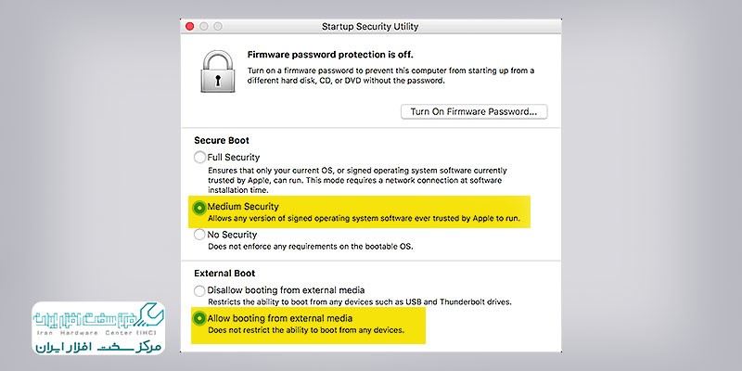Select Allow booting from external media
Image resolution: width=742 pixels, height=371 pixels.
199,318
